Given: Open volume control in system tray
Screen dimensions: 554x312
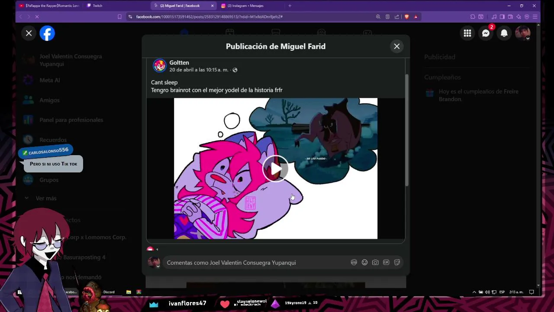Looking at the screenshot, I should 487,292.
